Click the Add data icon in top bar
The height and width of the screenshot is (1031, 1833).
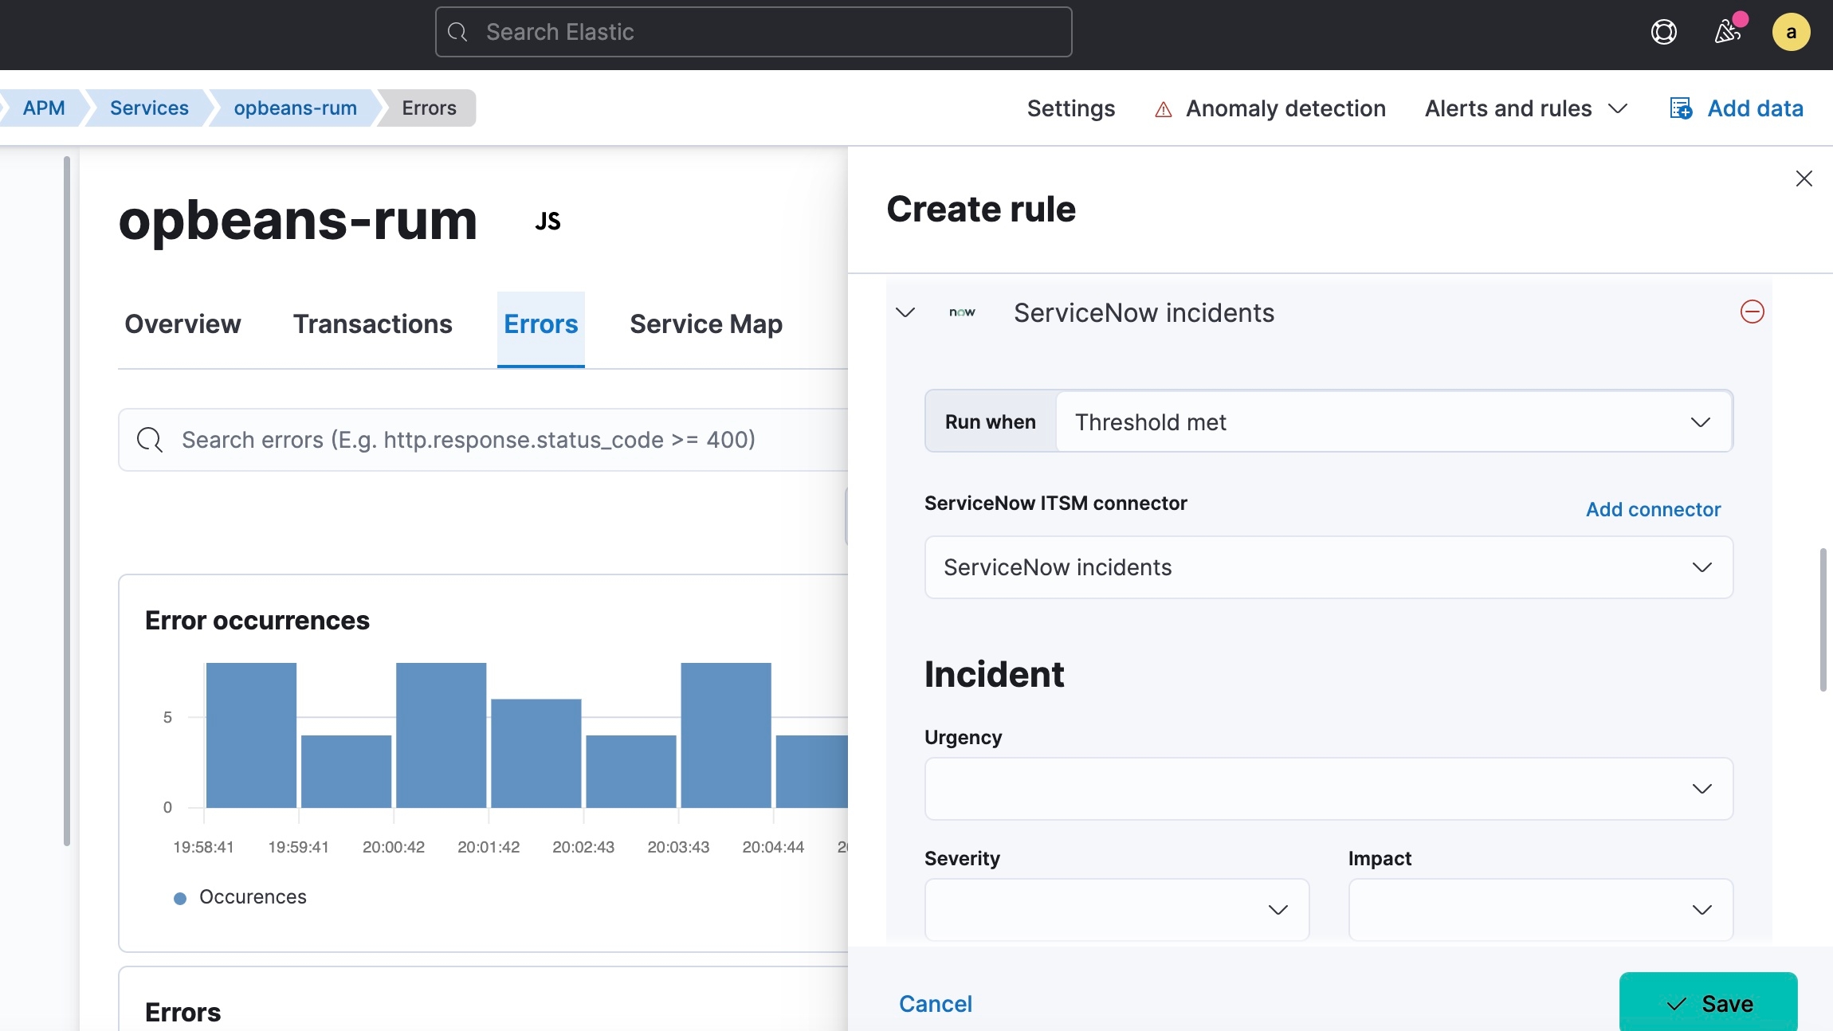click(x=1681, y=107)
